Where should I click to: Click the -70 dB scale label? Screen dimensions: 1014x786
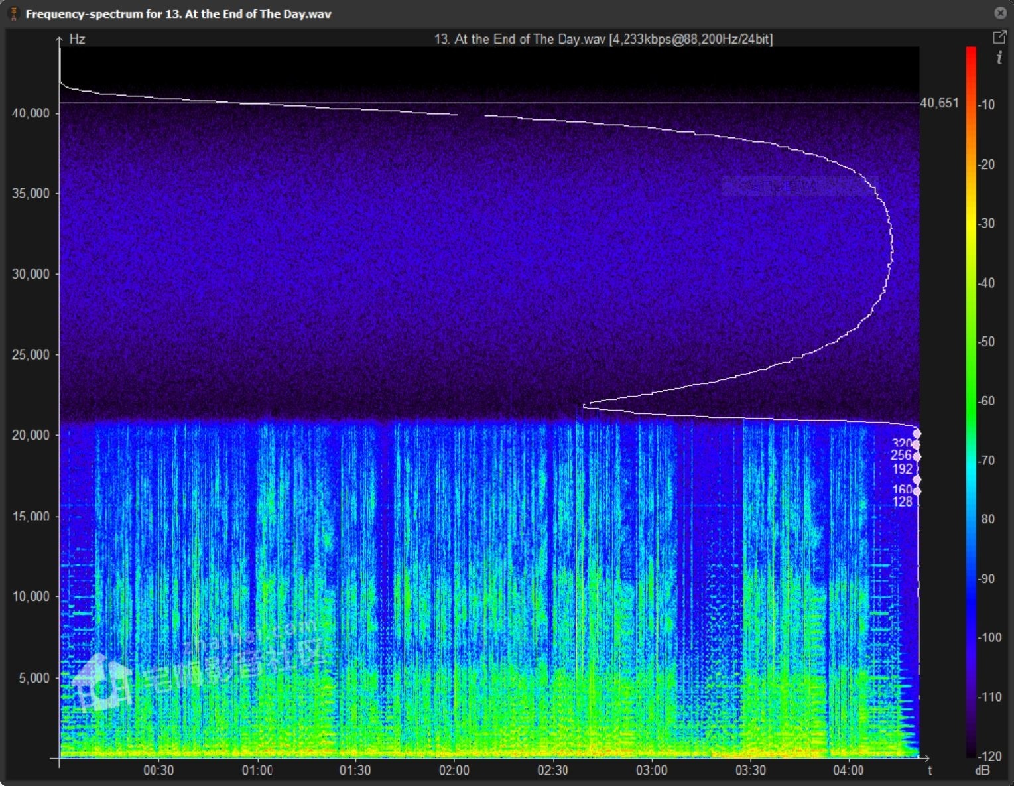tap(987, 460)
